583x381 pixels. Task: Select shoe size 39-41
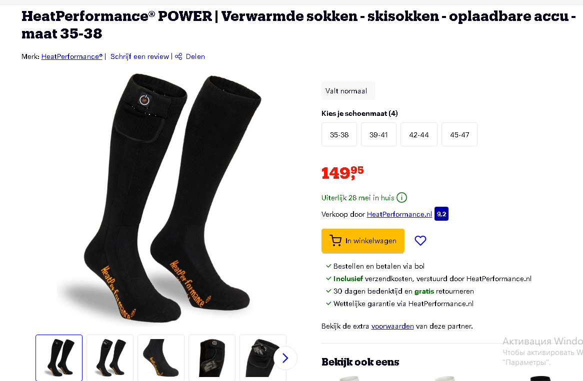[378, 134]
